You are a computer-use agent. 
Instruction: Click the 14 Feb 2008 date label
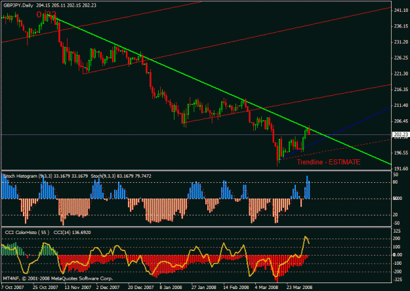click(x=236, y=287)
